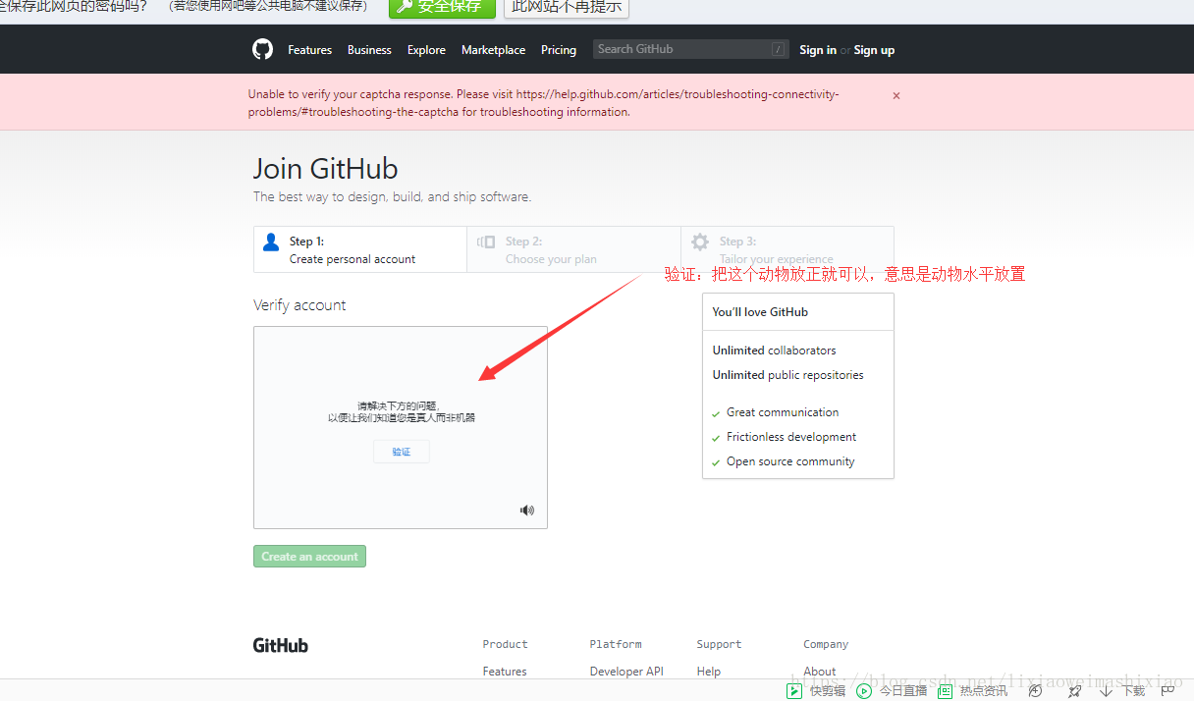Open the Pricing page
This screenshot has width=1194, height=701.
559,50
